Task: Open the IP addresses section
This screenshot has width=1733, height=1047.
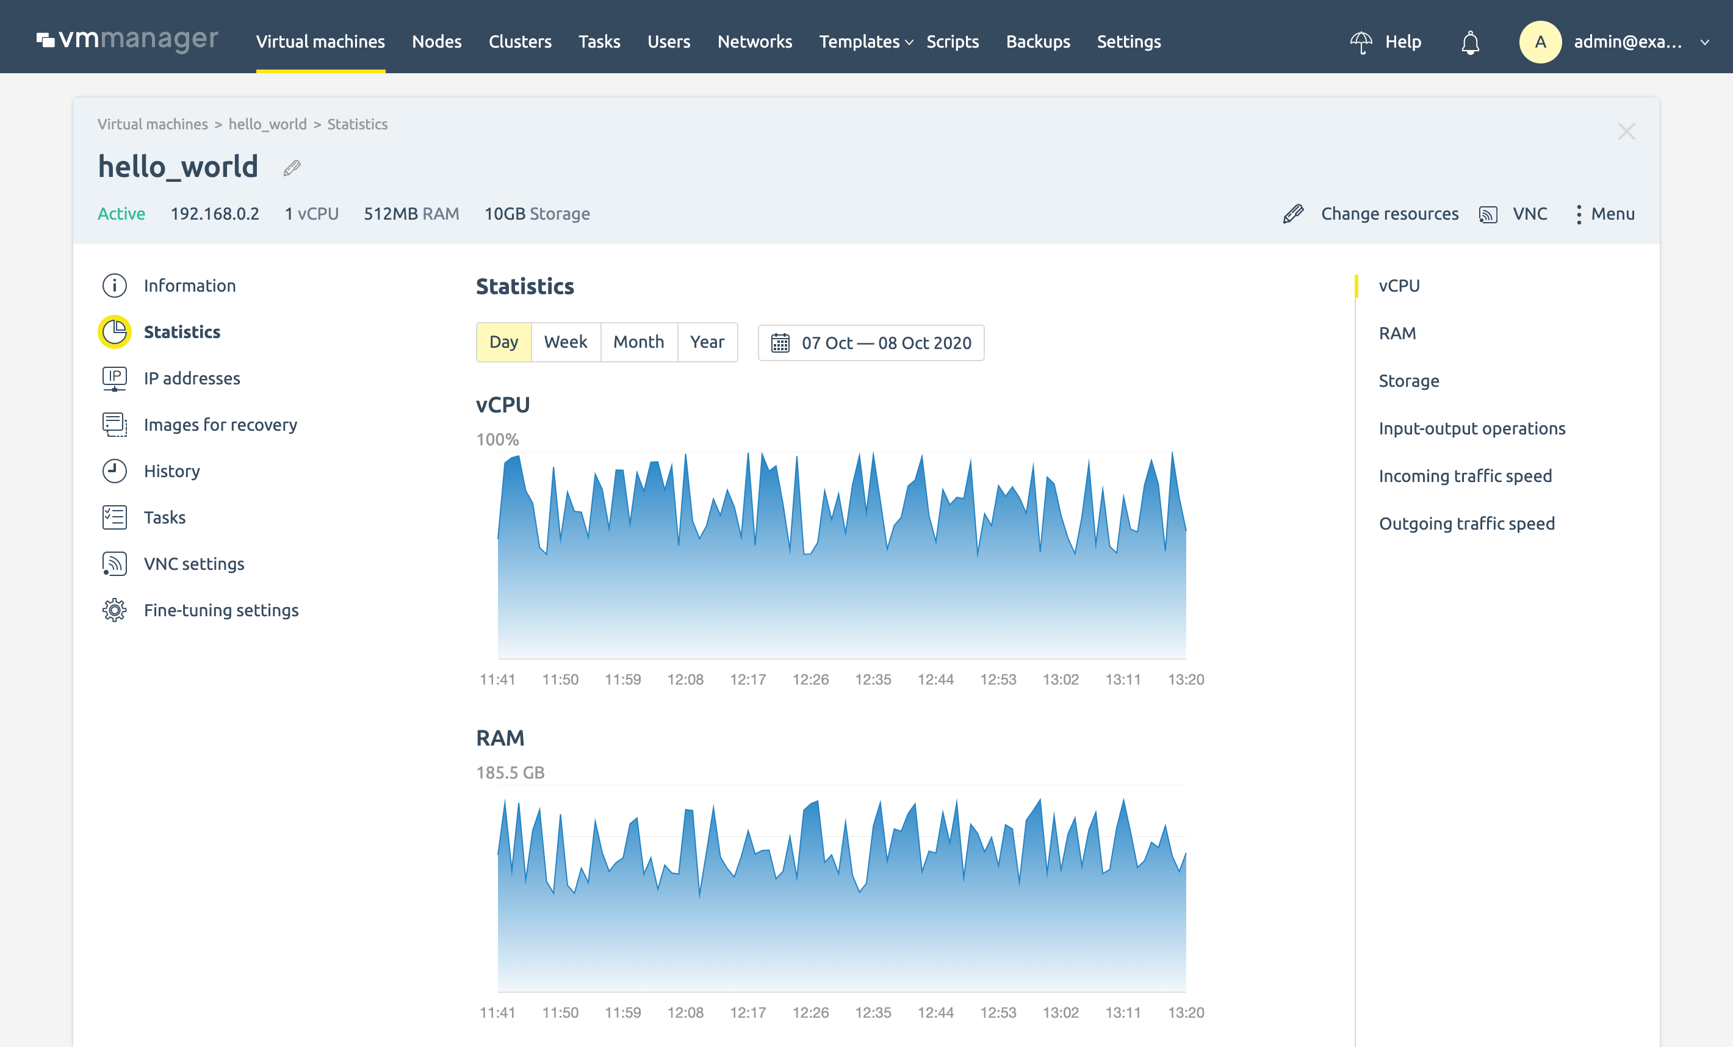Action: (x=192, y=378)
